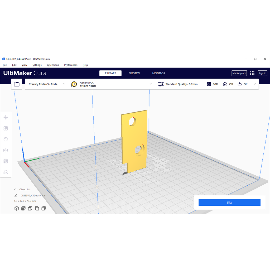Viewport: 270px width, 270px height.
Task: Open the Settings menu
Action: pyautogui.click(x=37, y=65)
